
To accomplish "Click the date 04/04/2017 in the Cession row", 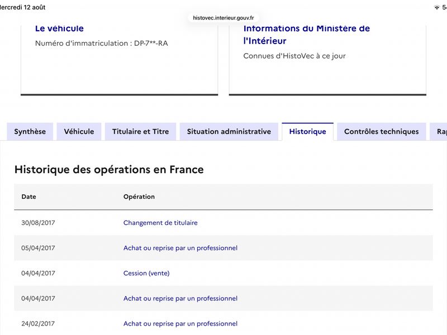I will click(38, 273).
